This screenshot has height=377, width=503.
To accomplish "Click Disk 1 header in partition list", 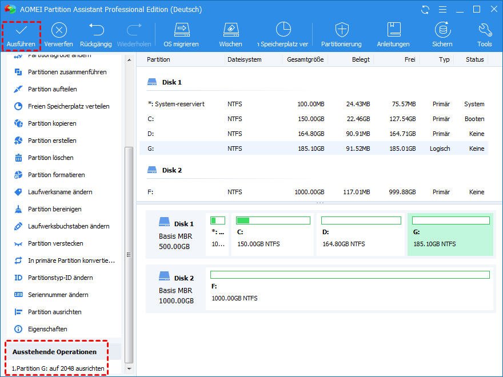I will click(165, 82).
